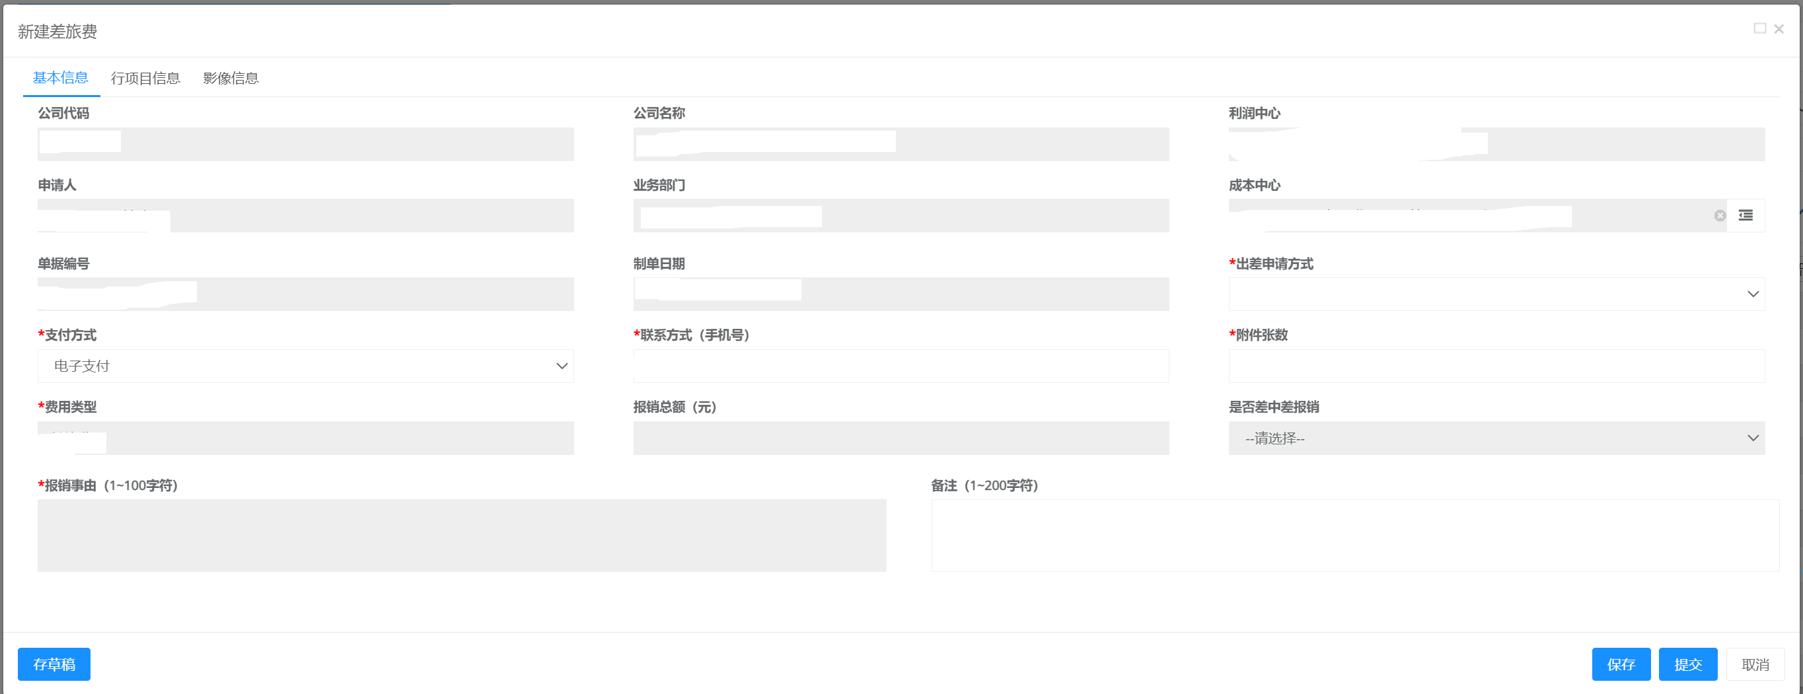This screenshot has width=1803, height=694.
Task: Open the 成本中心 selection list icon
Action: coord(1746,215)
